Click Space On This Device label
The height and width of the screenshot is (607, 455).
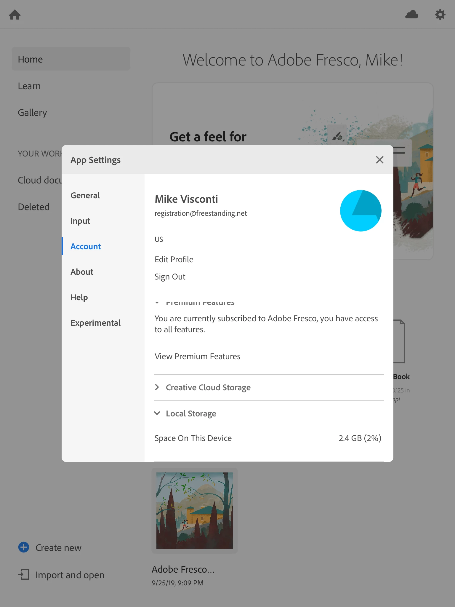[x=193, y=438]
